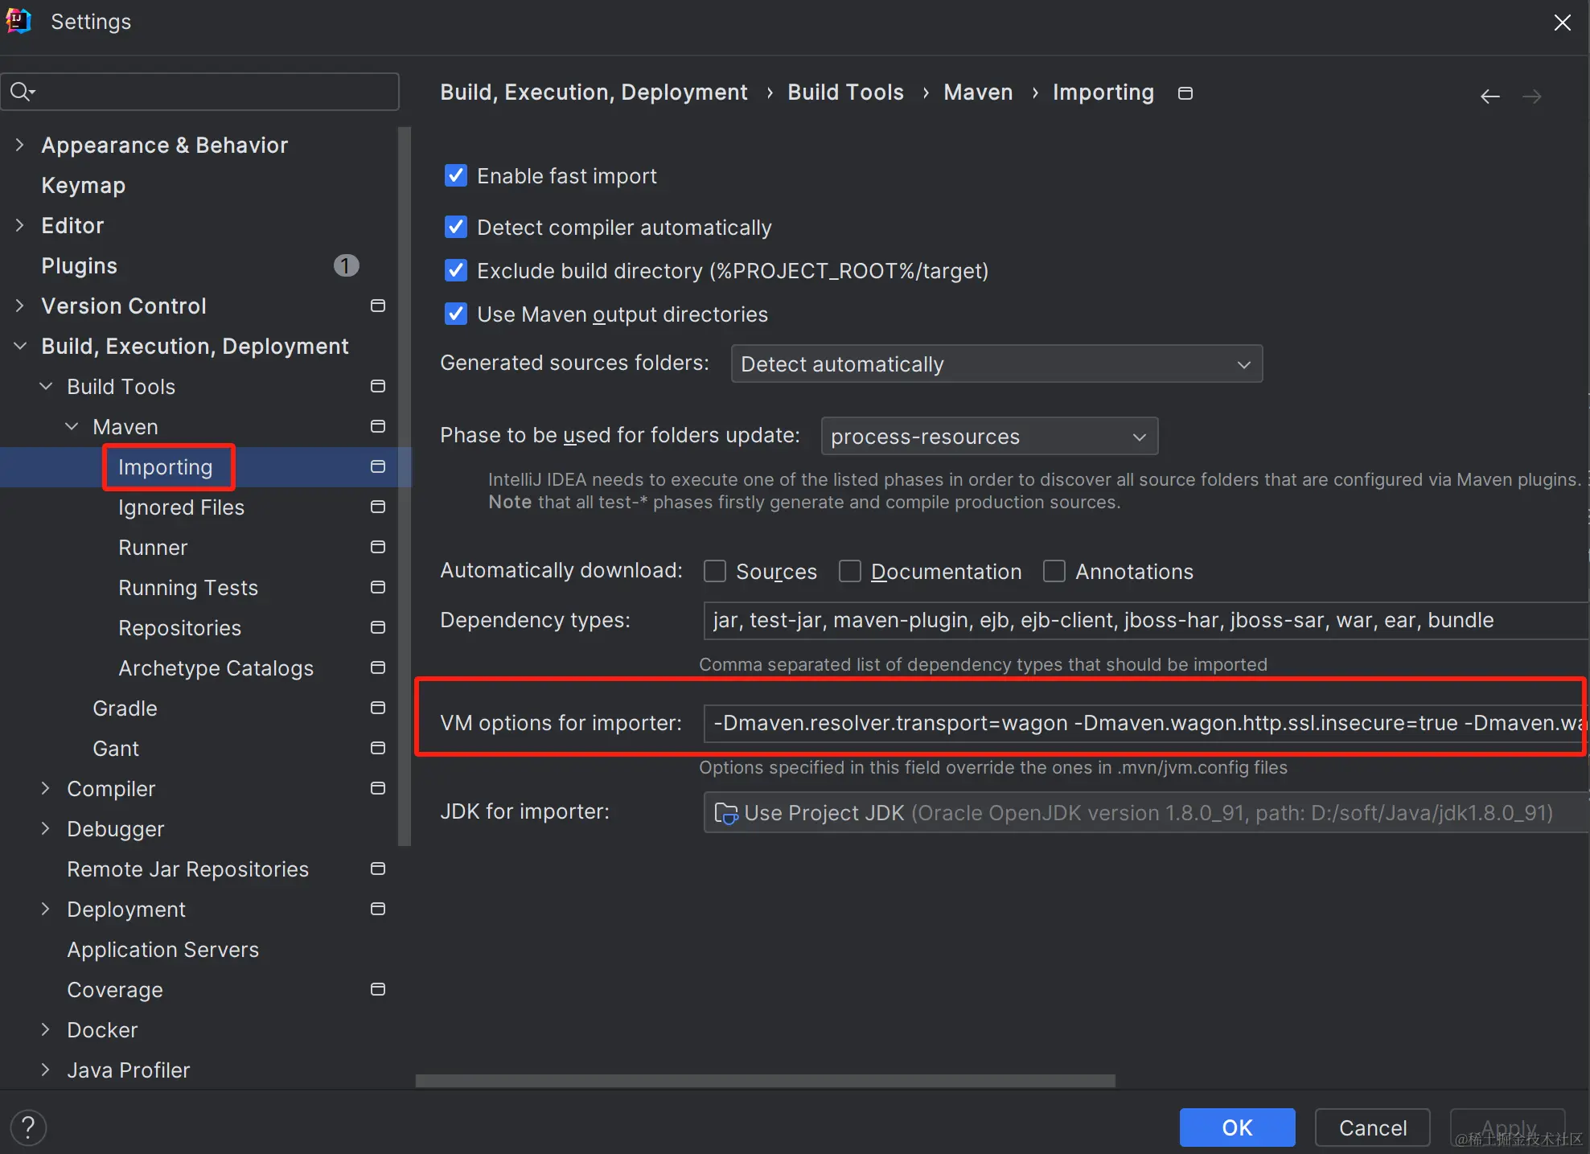Click Build Tools in the breadcrumb
The width and height of the screenshot is (1590, 1154).
point(846,92)
